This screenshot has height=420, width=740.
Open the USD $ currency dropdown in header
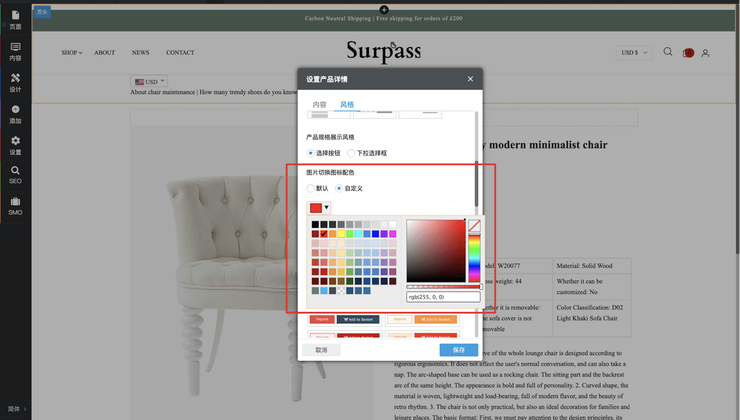634,53
